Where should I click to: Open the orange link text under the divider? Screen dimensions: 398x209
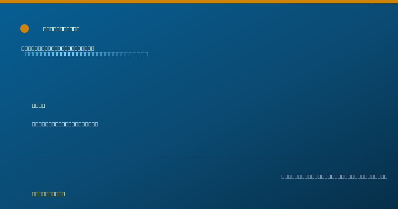pyautogui.click(x=48, y=194)
